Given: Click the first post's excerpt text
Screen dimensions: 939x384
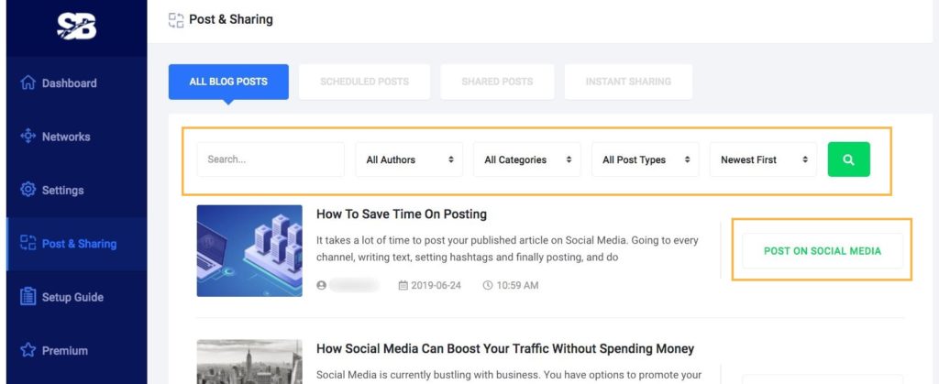Looking at the screenshot, I should coord(507,249).
